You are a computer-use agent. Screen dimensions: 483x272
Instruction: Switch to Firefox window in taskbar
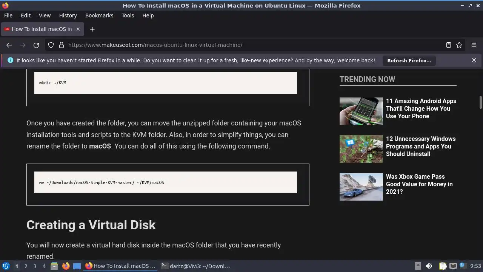pyautogui.click(x=121, y=266)
